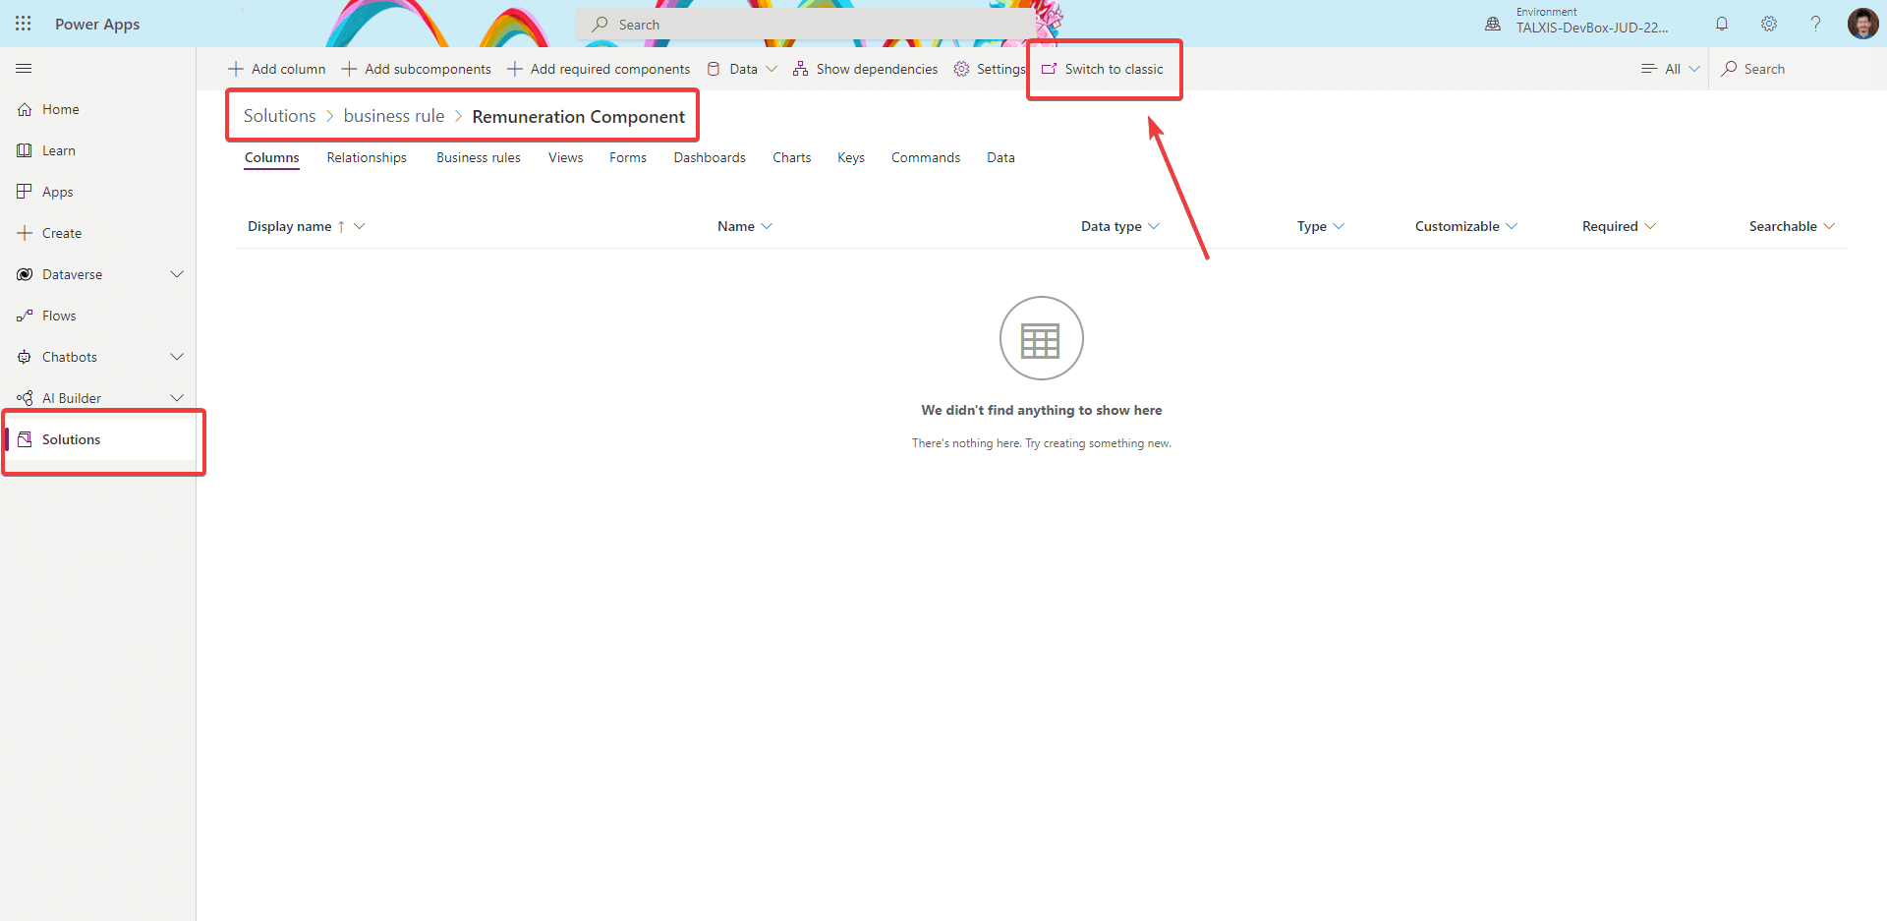
Task: Click the Data cylinder icon in command bar
Action: point(714,69)
